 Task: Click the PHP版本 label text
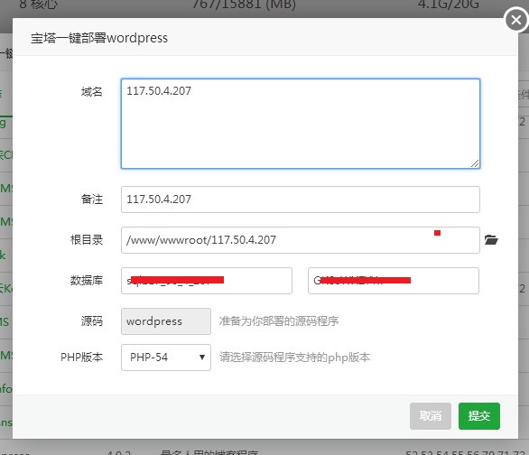(x=81, y=357)
